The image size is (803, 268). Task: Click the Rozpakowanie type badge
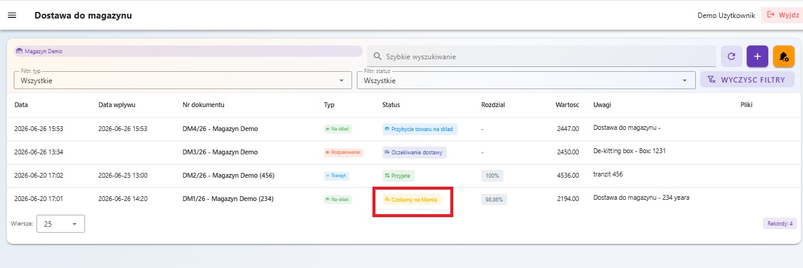click(343, 152)
